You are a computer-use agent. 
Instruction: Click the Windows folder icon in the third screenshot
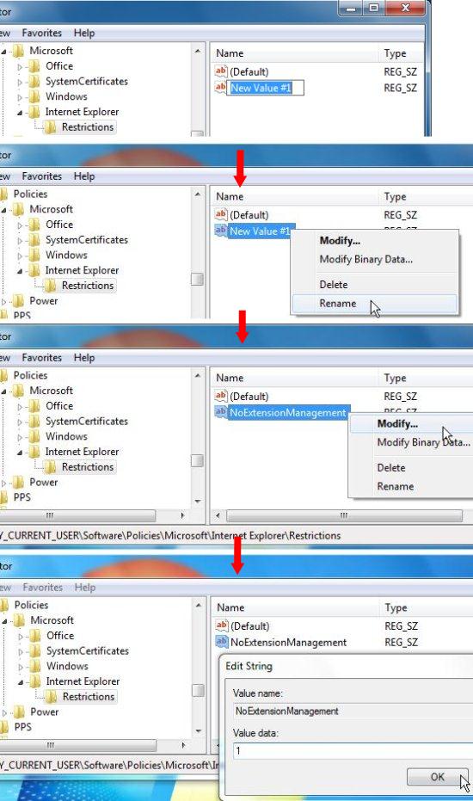tap(34, 436)
